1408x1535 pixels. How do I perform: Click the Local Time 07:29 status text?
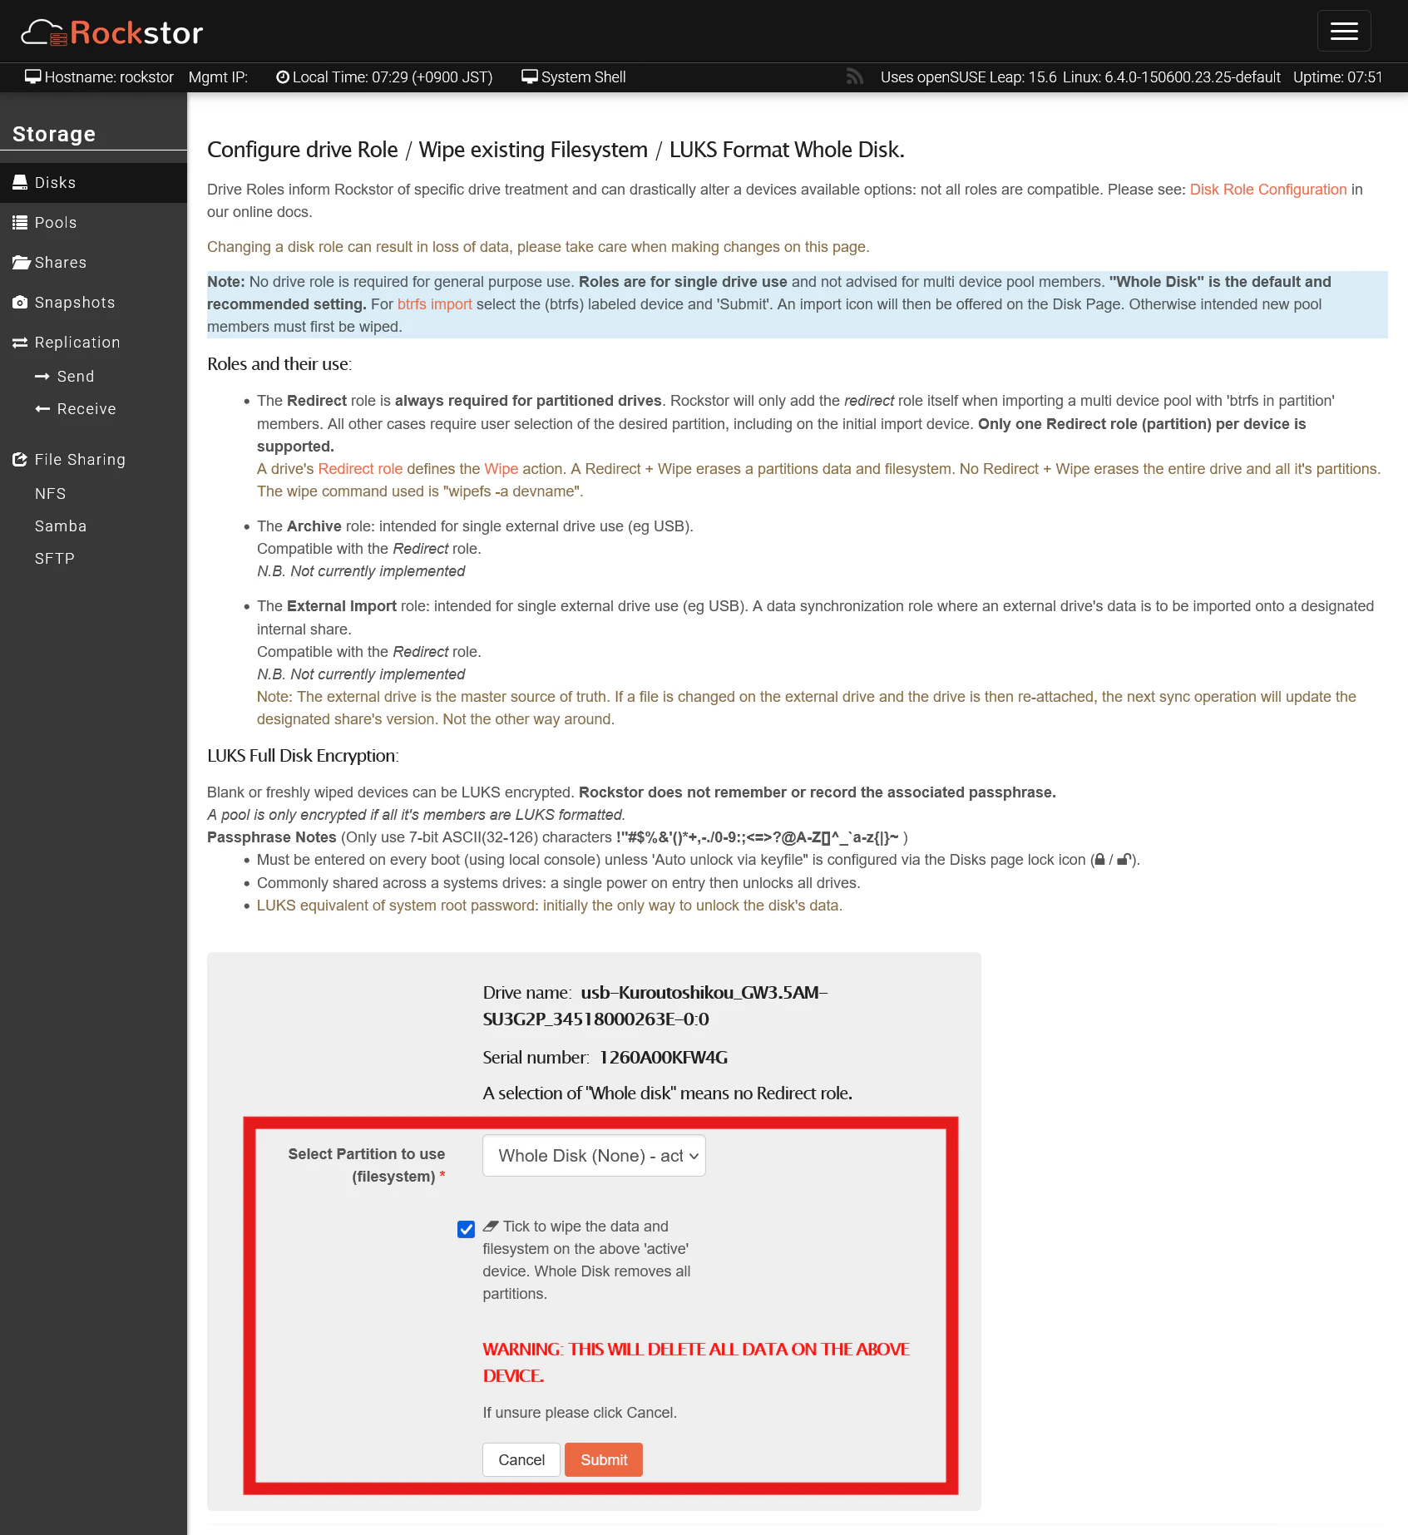(392, 77)
